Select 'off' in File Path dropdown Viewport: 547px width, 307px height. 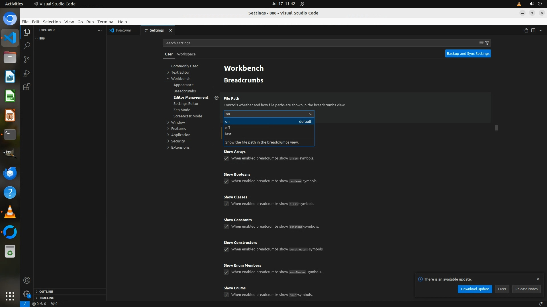tap(228, 128)
